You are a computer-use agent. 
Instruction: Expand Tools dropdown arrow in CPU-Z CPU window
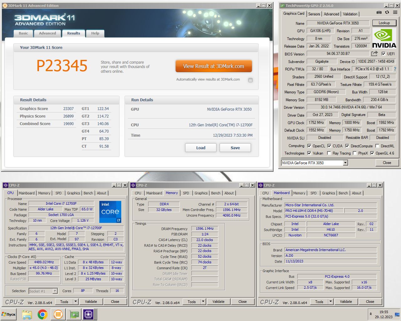[76, 302]
